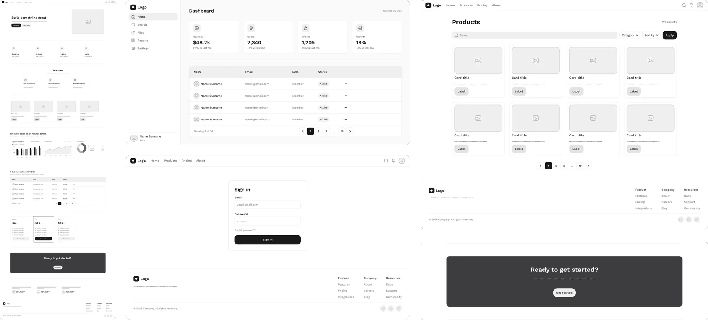The image size is (708, 320).
Task: Open the Docs link in the Products frame footer
Action: click(687, 196)
